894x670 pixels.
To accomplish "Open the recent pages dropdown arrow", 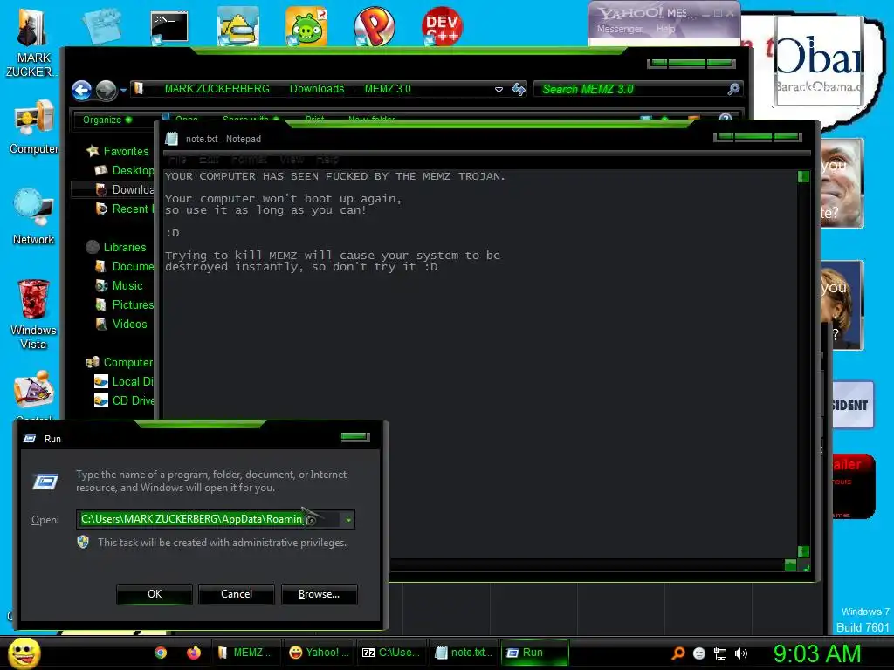I will pyautogui.click(x=123, y=90).
